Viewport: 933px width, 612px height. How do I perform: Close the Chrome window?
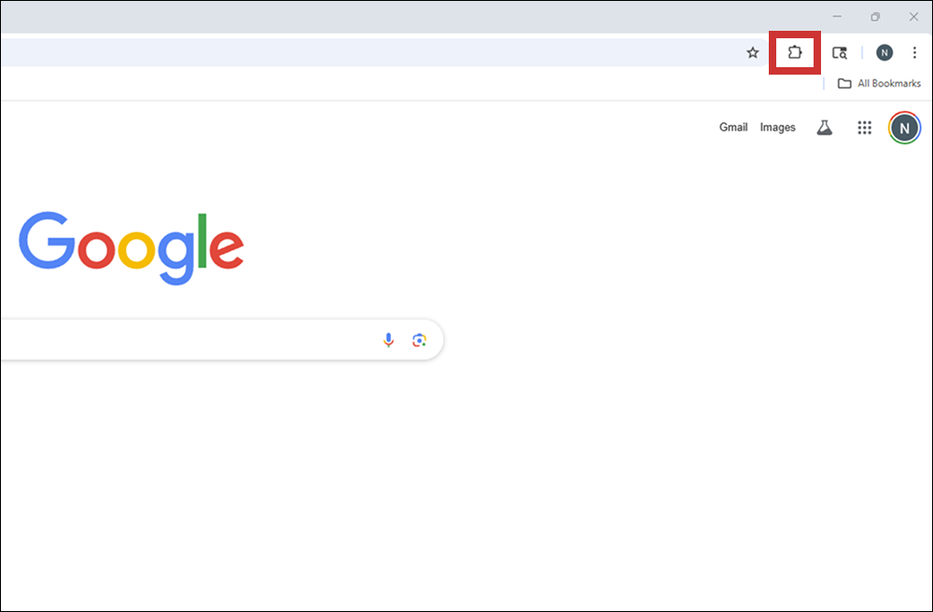(914, 17)
